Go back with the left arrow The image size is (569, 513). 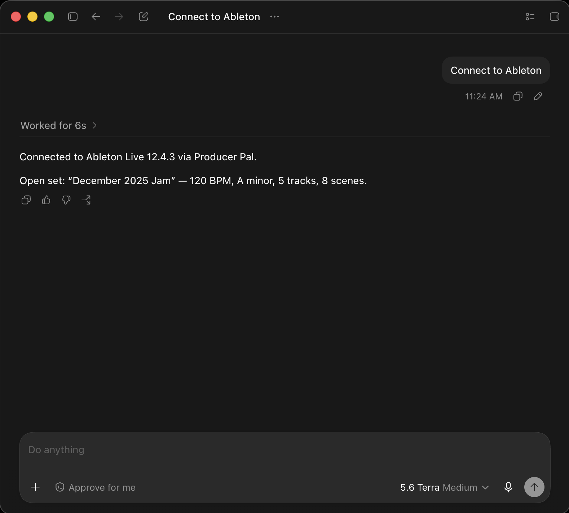96,17
